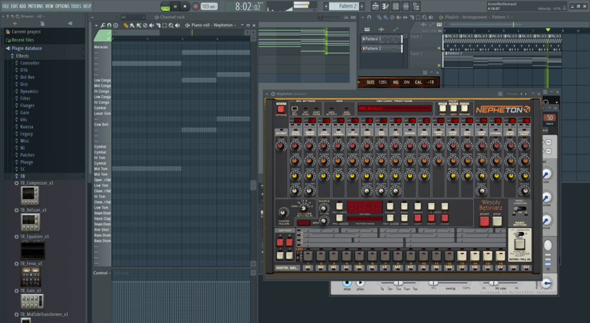Toggle Playlist snap magnet
Screen dimensions: 590x323
(369, 17)
